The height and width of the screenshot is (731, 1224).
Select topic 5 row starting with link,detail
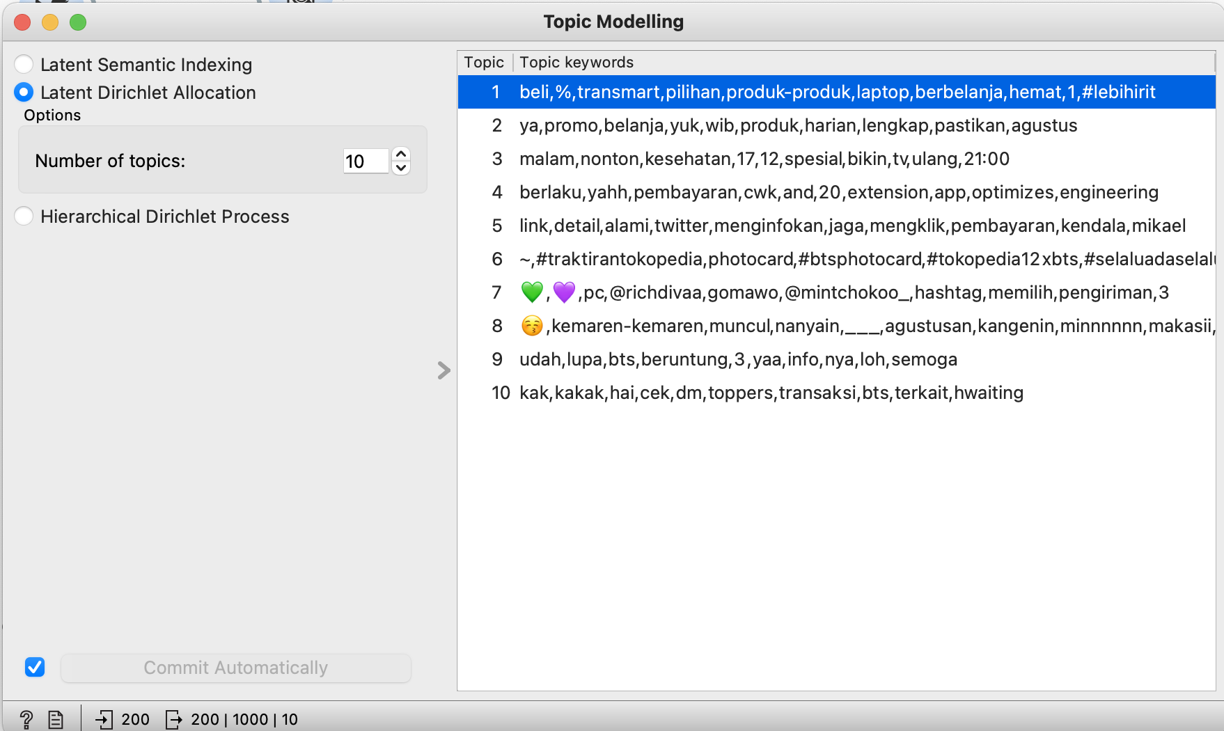click(x=837, y=226)
